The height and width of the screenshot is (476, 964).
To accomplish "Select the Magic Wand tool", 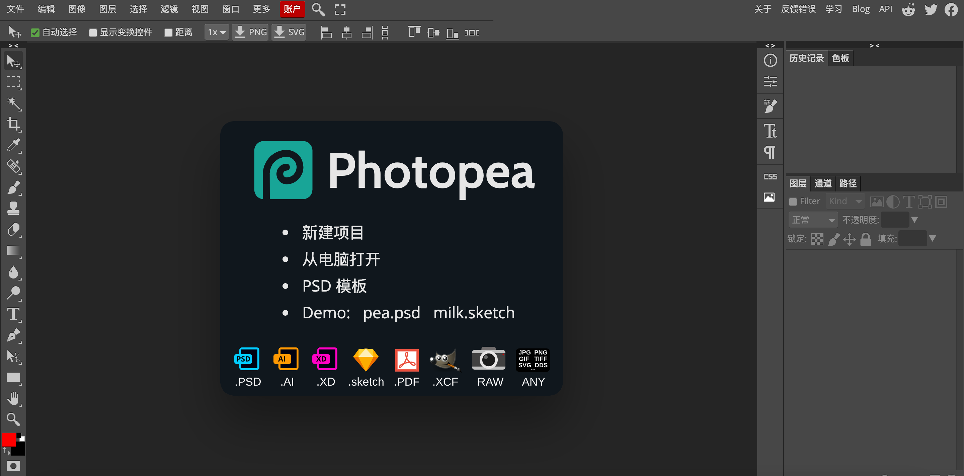I will tap(13, 103).
